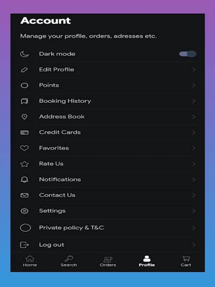Toggle the Dark mode switch
Viewport: 215px width, 287px height.
188,54
